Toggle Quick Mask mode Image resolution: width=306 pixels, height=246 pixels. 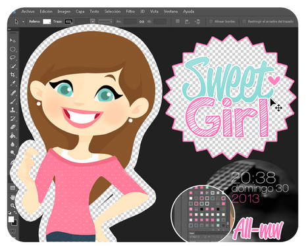coord(13,231)
